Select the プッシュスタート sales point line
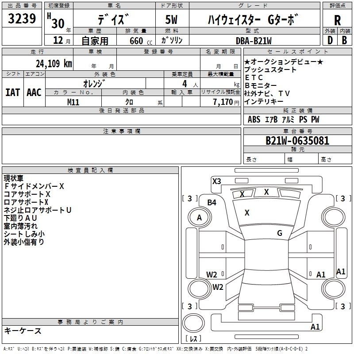Viewport: 354px width, 354px height. coord(270,69)
